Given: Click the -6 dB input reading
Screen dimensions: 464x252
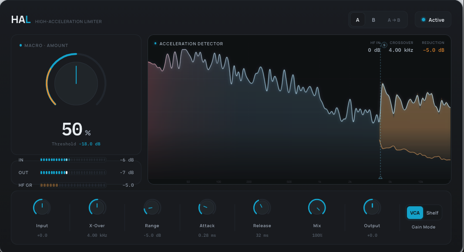Looking at the screenshot, I should point(127,160).
